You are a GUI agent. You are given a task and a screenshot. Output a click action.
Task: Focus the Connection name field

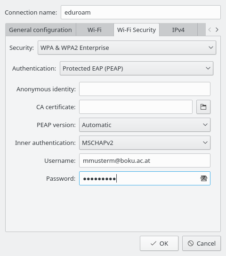coord(141,12)
